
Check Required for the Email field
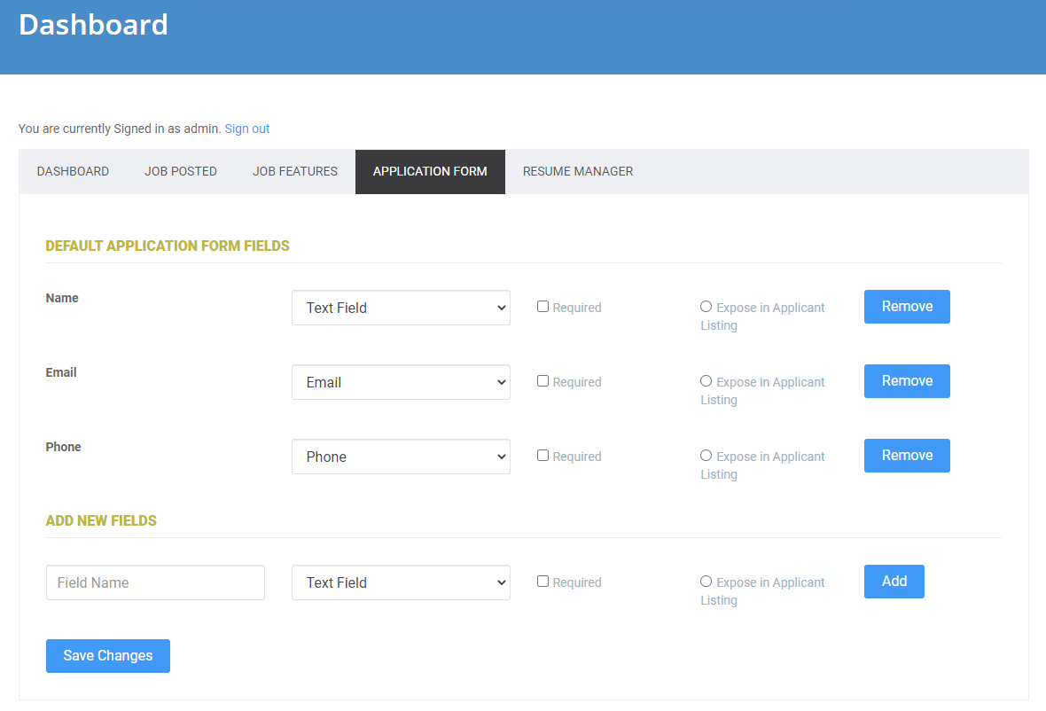click(x=543, y=381)
